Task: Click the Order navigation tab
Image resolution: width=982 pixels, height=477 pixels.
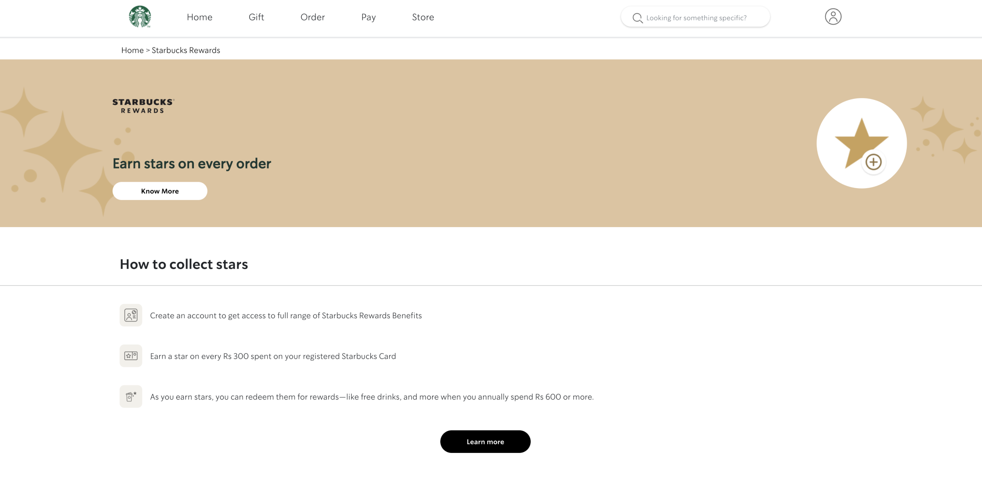Action: [313, 18]
